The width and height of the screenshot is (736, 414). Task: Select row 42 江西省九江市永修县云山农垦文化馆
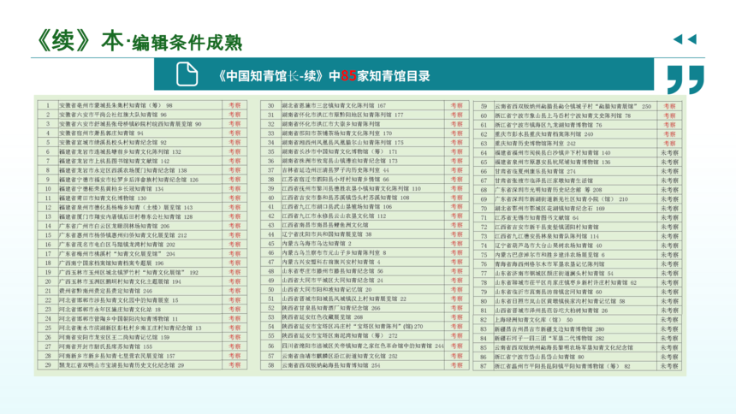pos(365,216)
